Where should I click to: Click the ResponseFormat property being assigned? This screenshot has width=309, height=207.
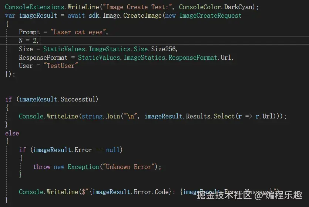pos(43,58)
